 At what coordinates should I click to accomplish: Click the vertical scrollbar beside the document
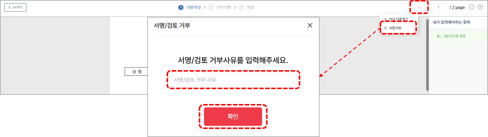tap(428, 55)
